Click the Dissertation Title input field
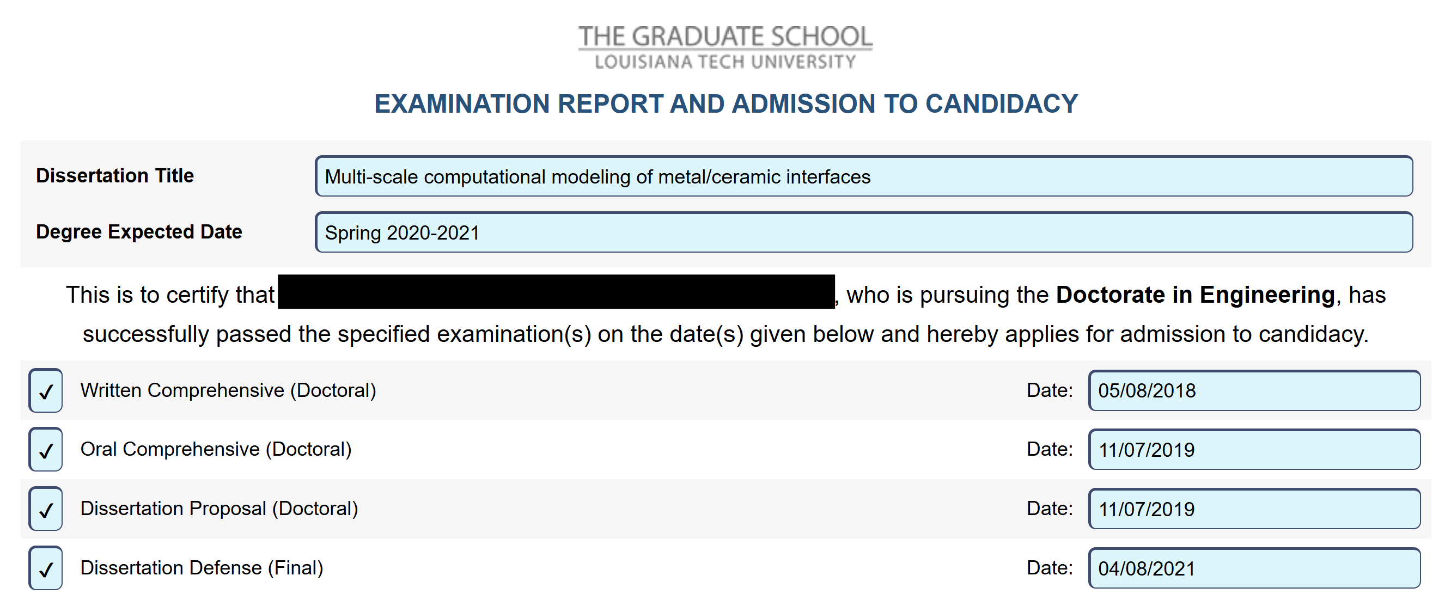 point(863,176)
